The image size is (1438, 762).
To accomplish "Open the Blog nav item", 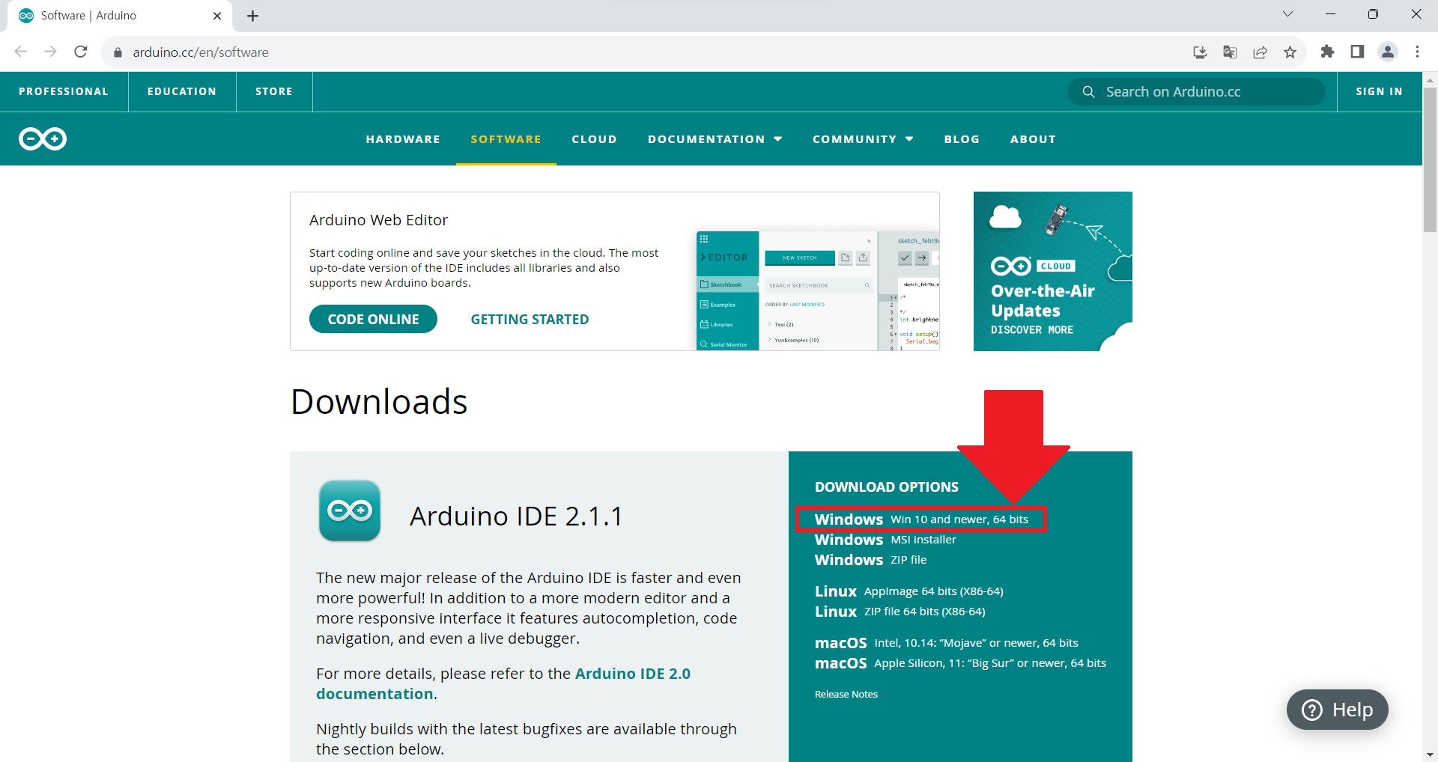I will [962, 139].
